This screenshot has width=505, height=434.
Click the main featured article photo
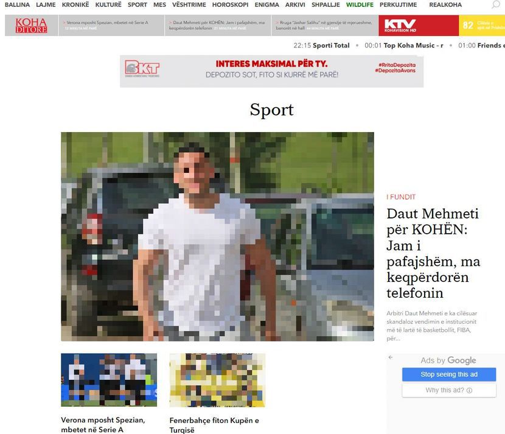click(x=217, y=237)
